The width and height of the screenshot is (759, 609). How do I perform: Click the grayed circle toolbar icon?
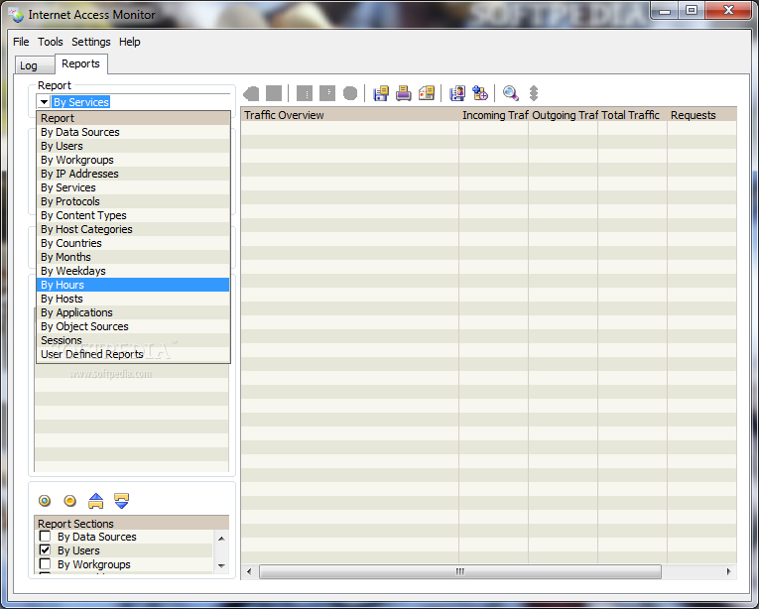click(x=350, y=93)
